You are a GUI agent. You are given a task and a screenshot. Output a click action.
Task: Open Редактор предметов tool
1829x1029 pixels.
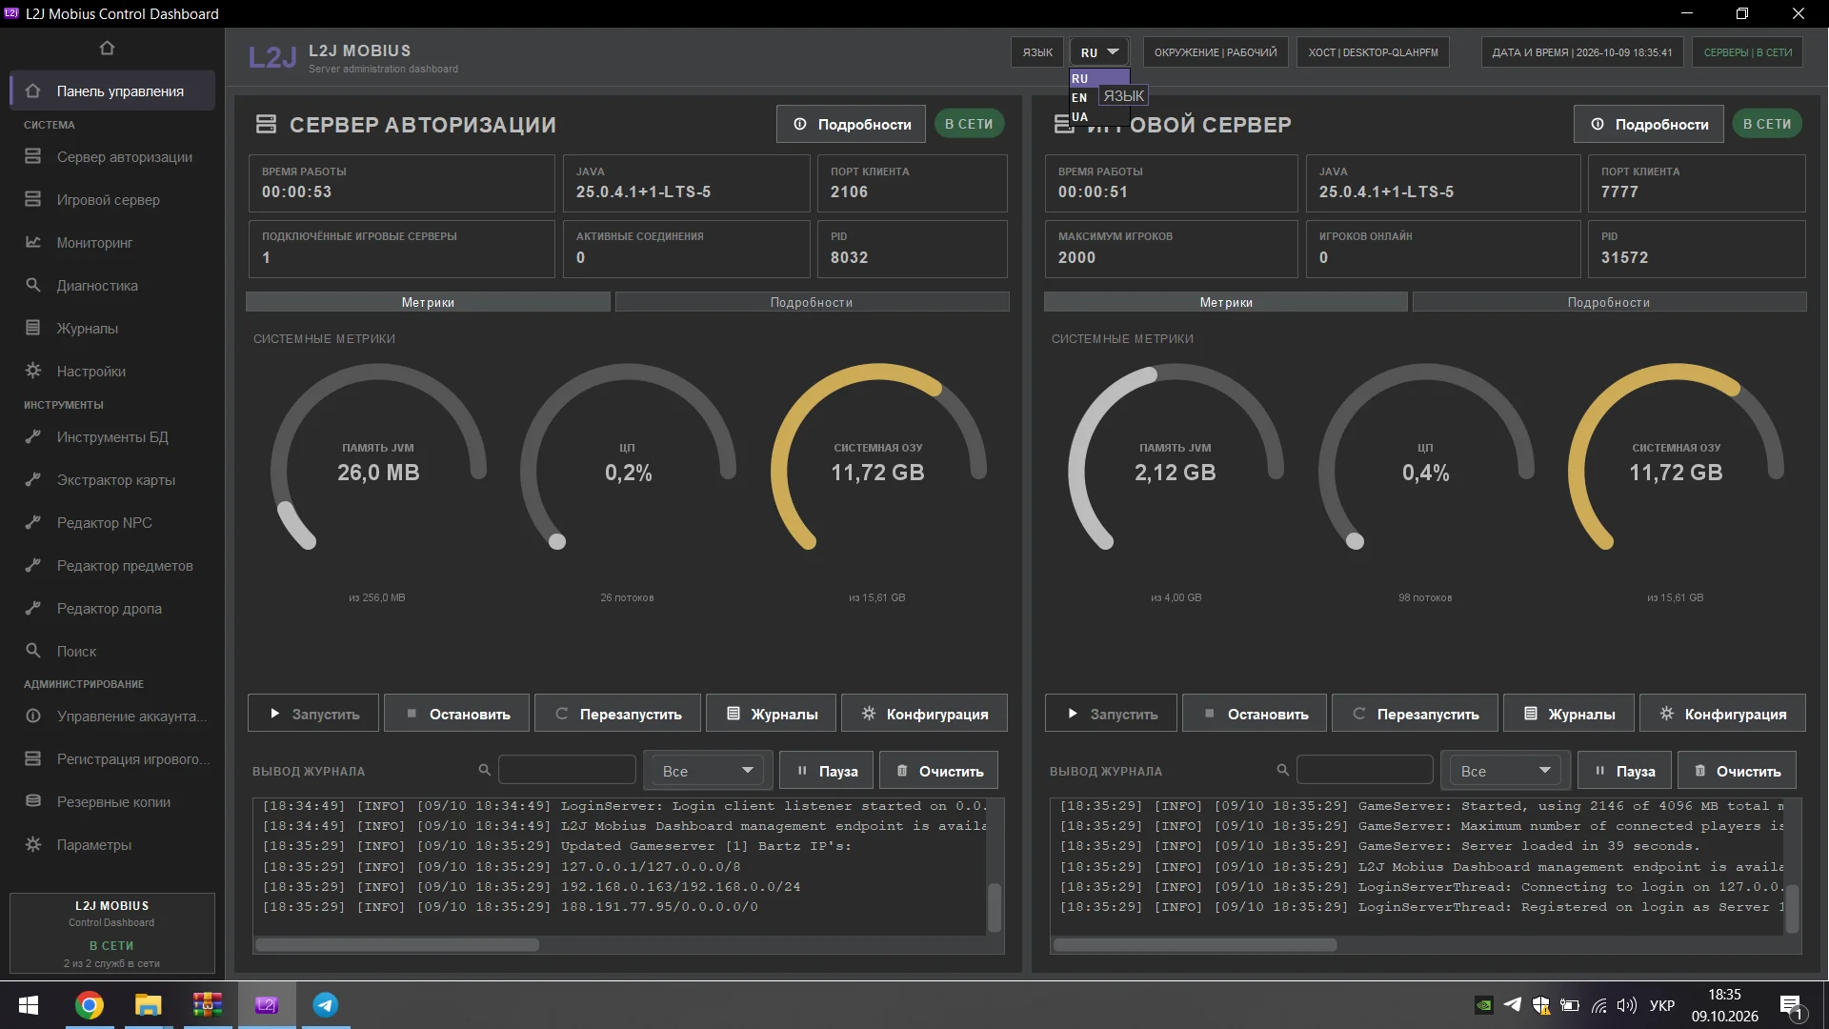tap(112, 566)
